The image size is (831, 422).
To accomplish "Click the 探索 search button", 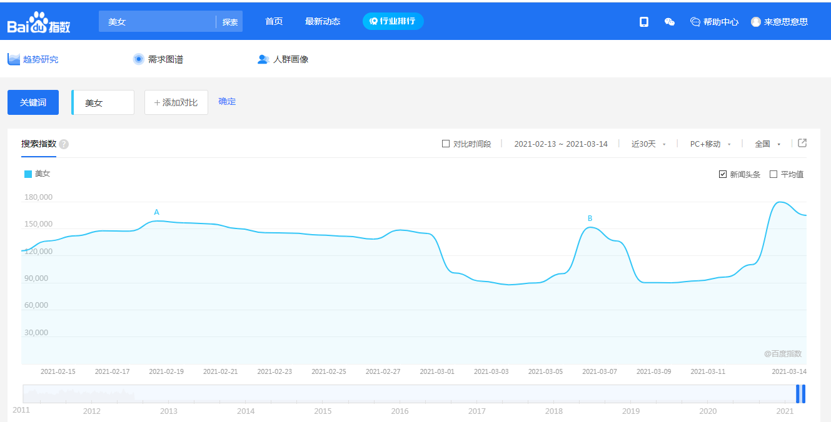I will click(230, 22).
